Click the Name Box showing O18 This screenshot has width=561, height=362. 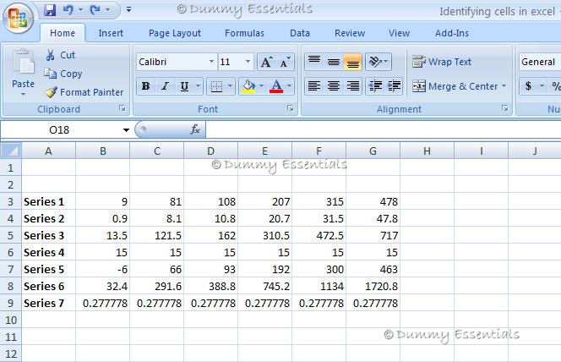click(x=59, y=129)
